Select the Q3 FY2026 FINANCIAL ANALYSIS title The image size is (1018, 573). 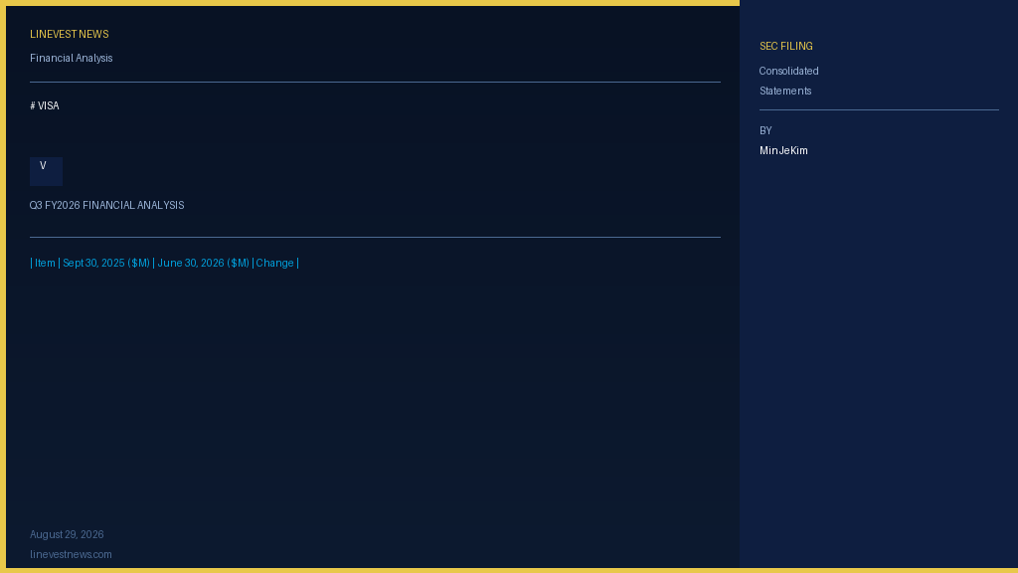coord(106,205)
